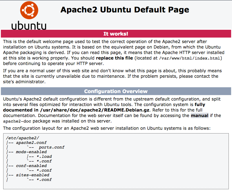Click the apache2-doc package name

click(17, 121)
